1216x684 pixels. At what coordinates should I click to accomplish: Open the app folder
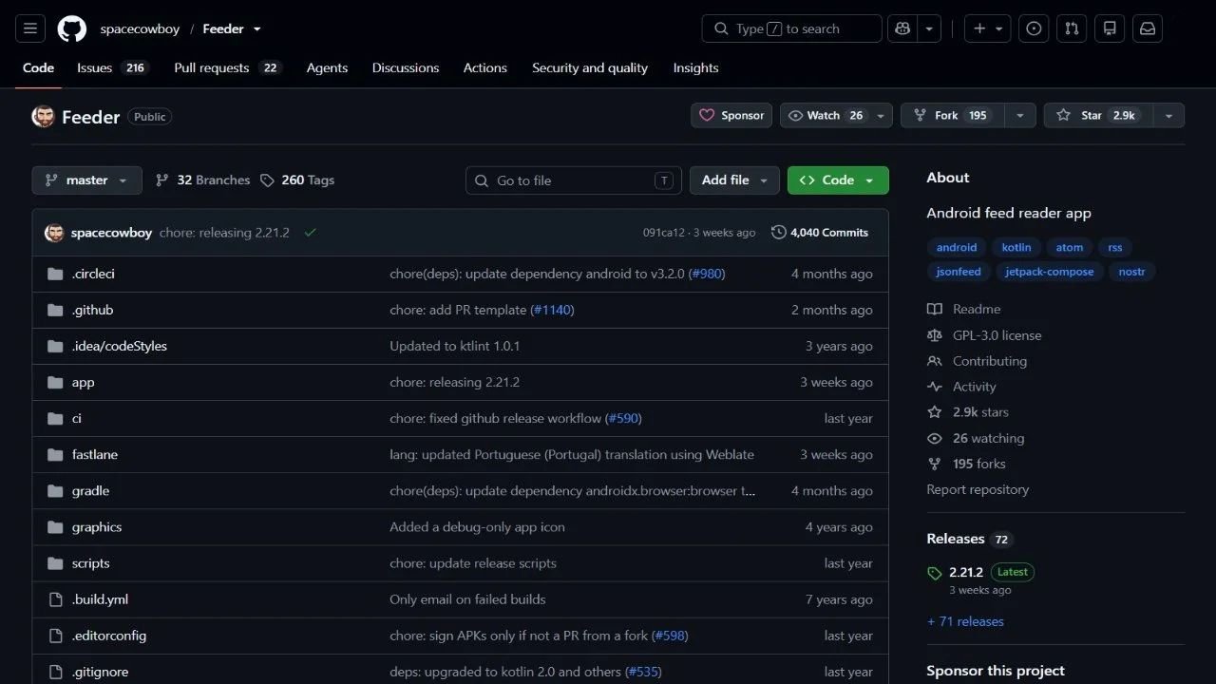tap(83, 382)
